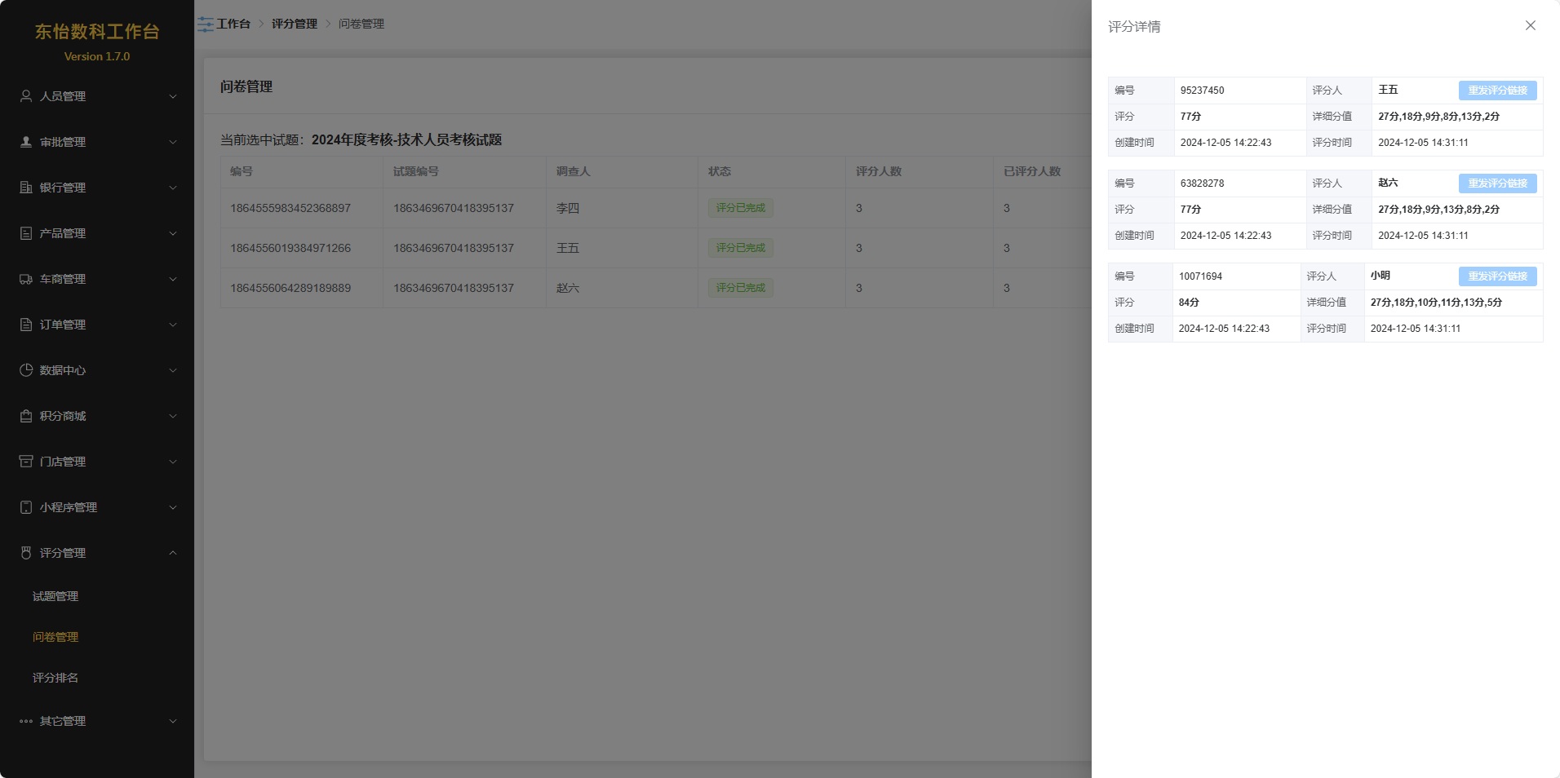Open the 评分排名 submenu item
The width and height of the screenshot is (1560, 778).
coord(55,678)
